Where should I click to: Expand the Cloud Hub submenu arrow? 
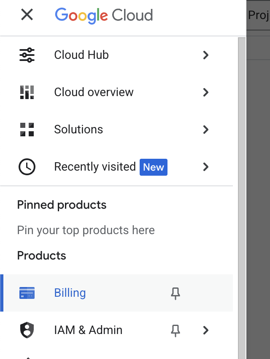pyautogui.click(x=206, y=55)
